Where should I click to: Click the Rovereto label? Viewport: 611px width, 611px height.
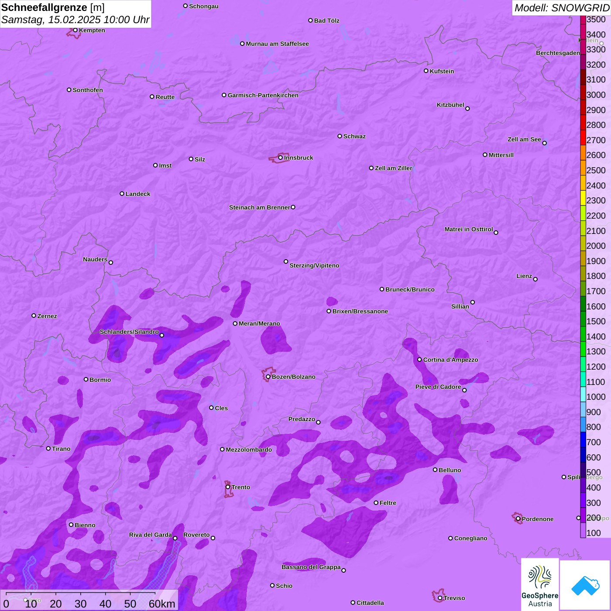pos(196,535)
